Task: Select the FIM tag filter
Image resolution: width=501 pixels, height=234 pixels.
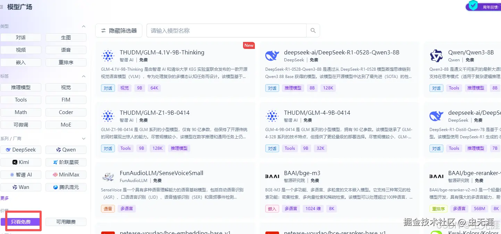Action: click(66, 100)
